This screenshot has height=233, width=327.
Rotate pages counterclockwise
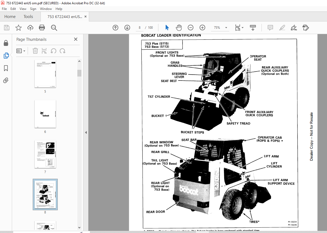click(53, 51)
